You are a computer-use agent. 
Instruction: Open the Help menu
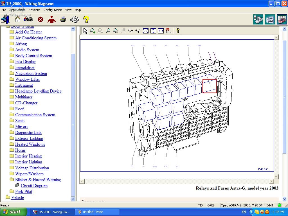(x=78, y=10)
